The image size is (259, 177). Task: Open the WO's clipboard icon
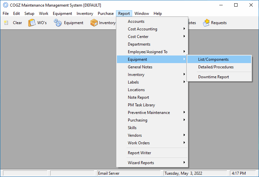[x=32, y=23]
